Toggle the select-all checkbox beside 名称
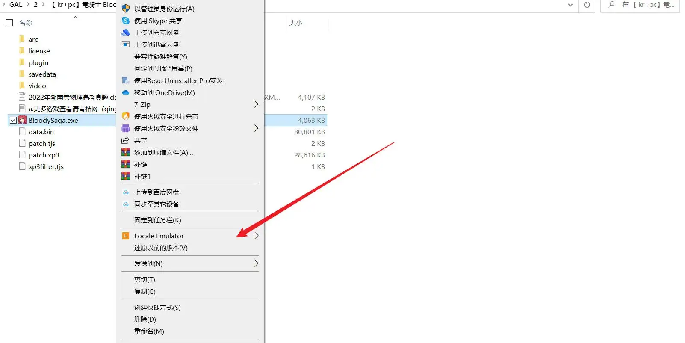Viewport: 685px width, 343px height. (x=9, y=23)
